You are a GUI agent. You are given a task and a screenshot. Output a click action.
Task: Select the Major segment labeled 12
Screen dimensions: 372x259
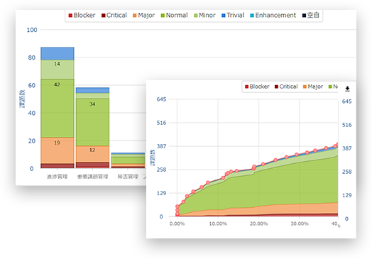[x=92, y=154]
